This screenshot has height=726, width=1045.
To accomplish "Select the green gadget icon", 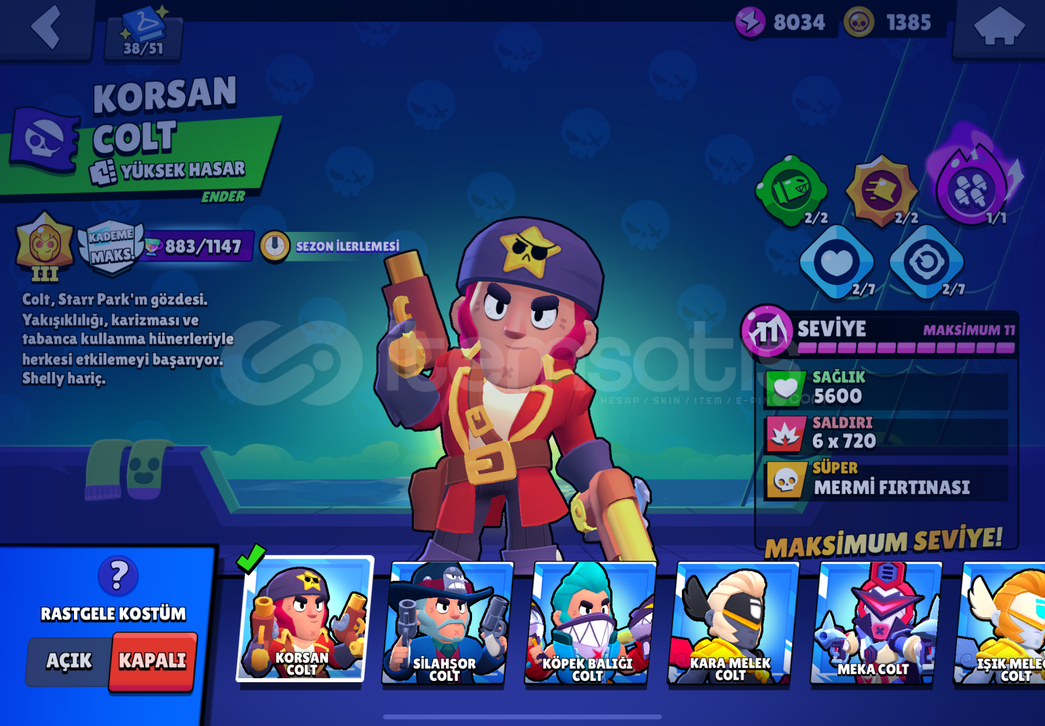I will pos(791,190).
